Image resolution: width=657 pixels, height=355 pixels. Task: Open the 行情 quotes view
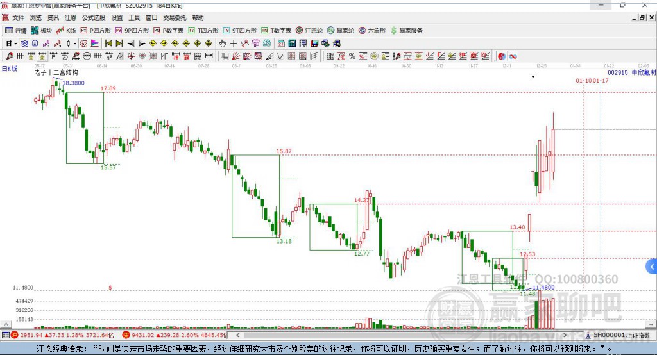click(15, 31)
